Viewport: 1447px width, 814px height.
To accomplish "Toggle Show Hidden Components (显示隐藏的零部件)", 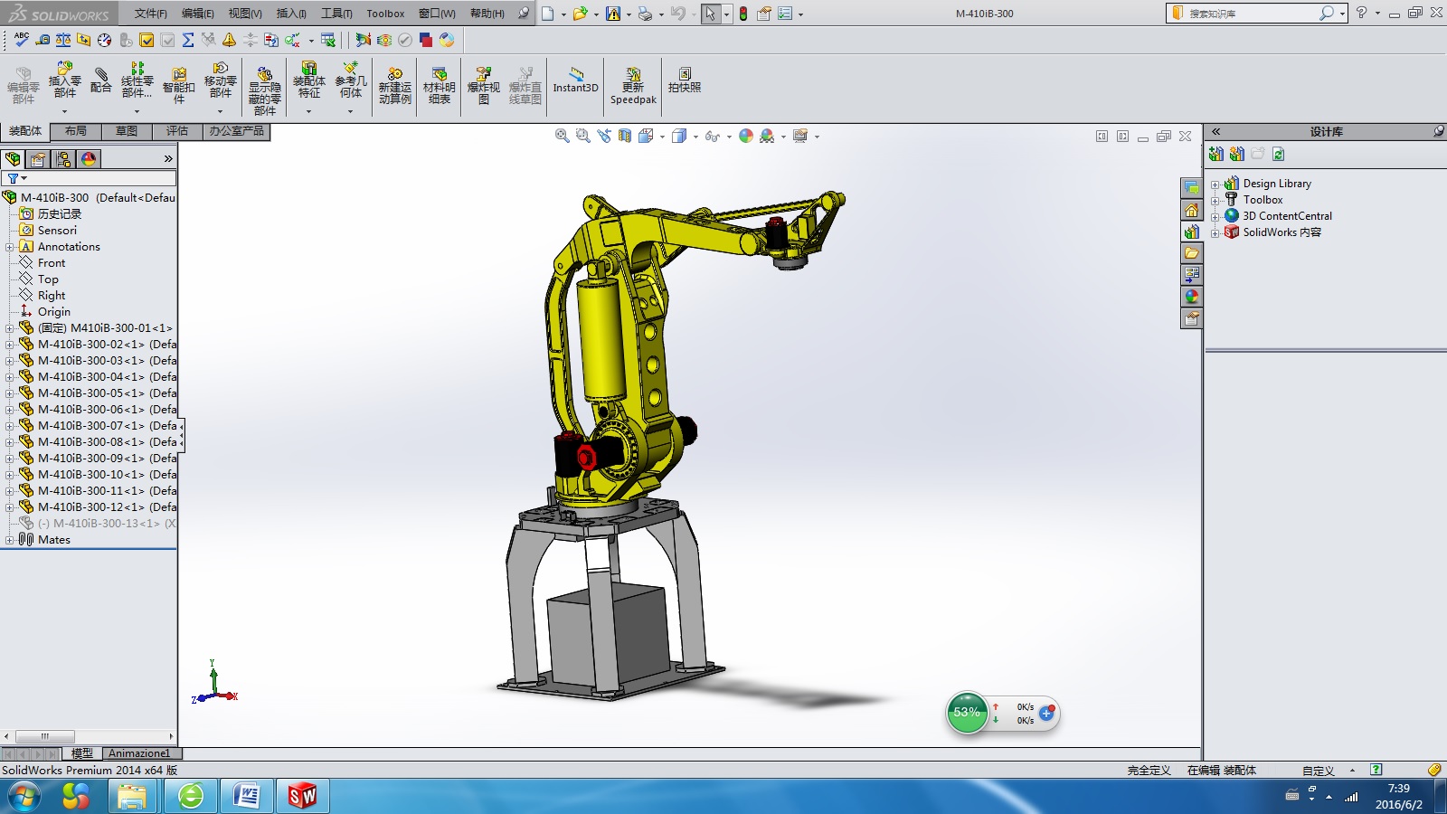I will 264,90.
